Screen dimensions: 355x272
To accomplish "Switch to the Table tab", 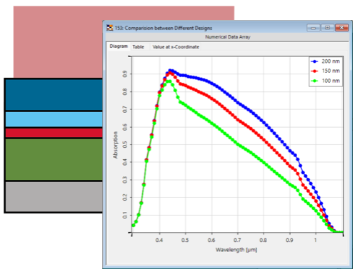I will (x=138, y=47).
